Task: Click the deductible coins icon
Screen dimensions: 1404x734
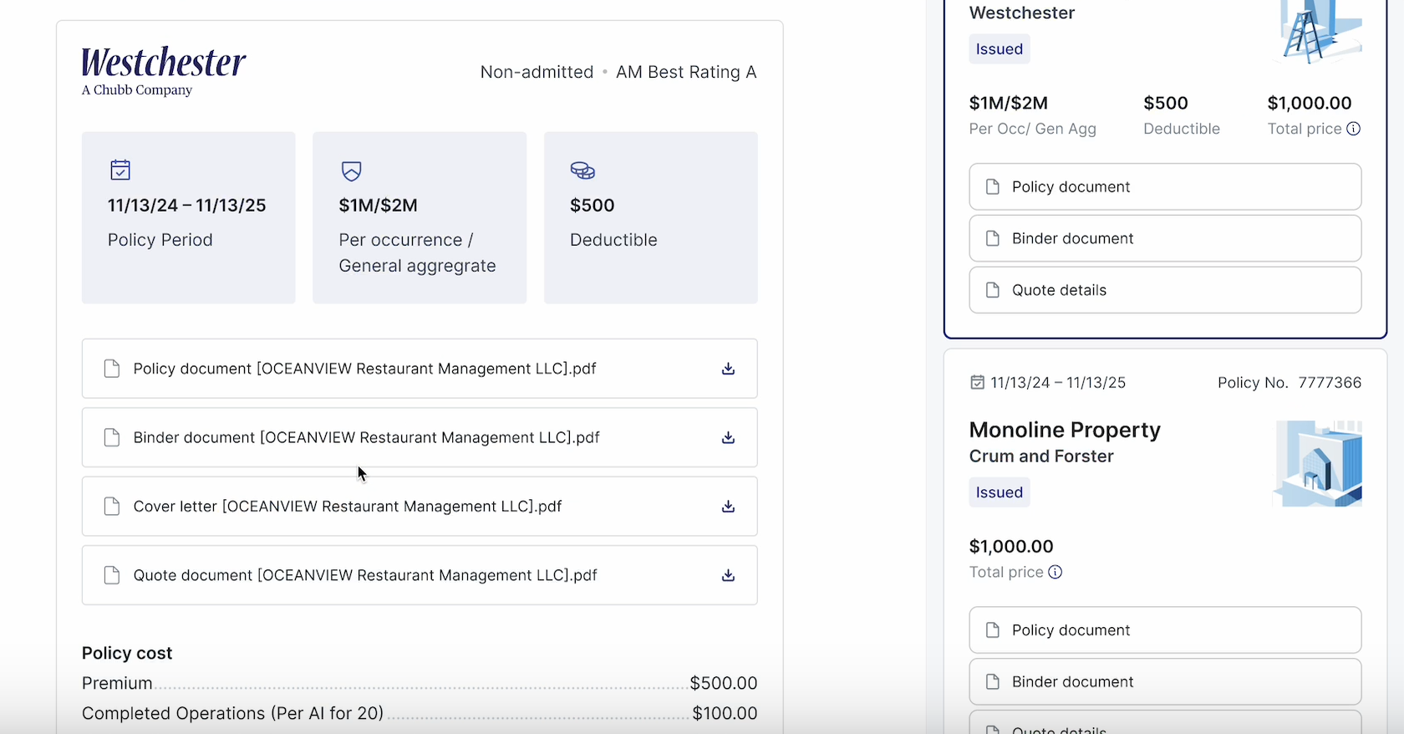Action: [582, 171]
